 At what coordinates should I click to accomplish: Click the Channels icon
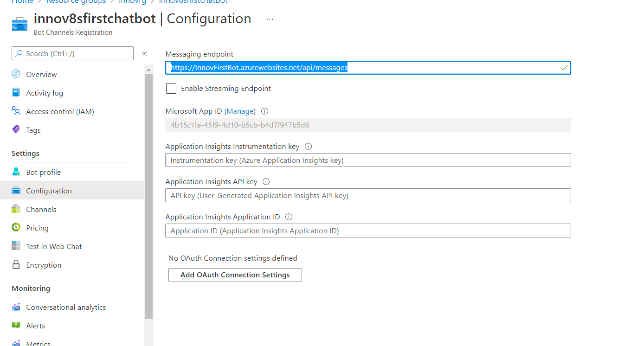(16, 209)
